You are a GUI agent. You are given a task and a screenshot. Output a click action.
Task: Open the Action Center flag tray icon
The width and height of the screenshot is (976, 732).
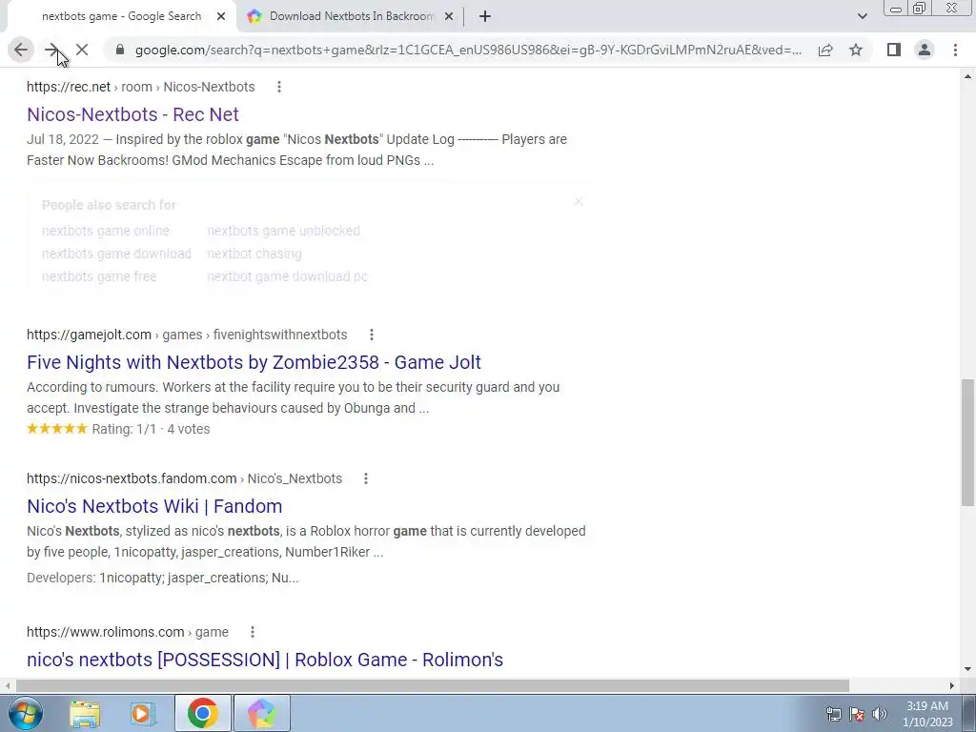click(857, 714)
